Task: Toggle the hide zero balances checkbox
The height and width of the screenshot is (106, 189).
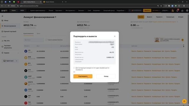Action: pos(46,40)
